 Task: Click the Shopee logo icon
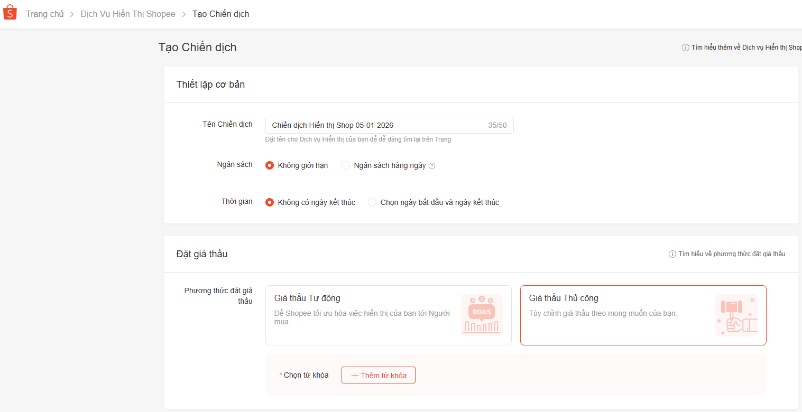[10, 13]
